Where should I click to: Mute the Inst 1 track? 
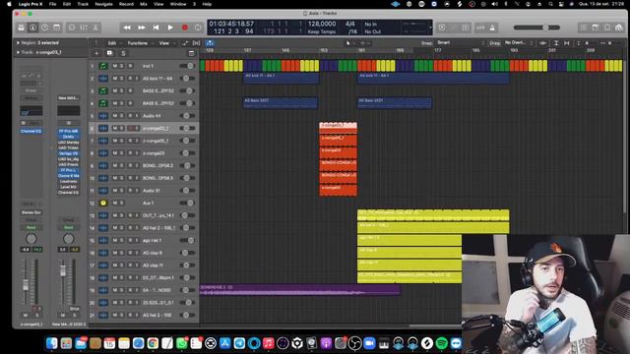115,66
